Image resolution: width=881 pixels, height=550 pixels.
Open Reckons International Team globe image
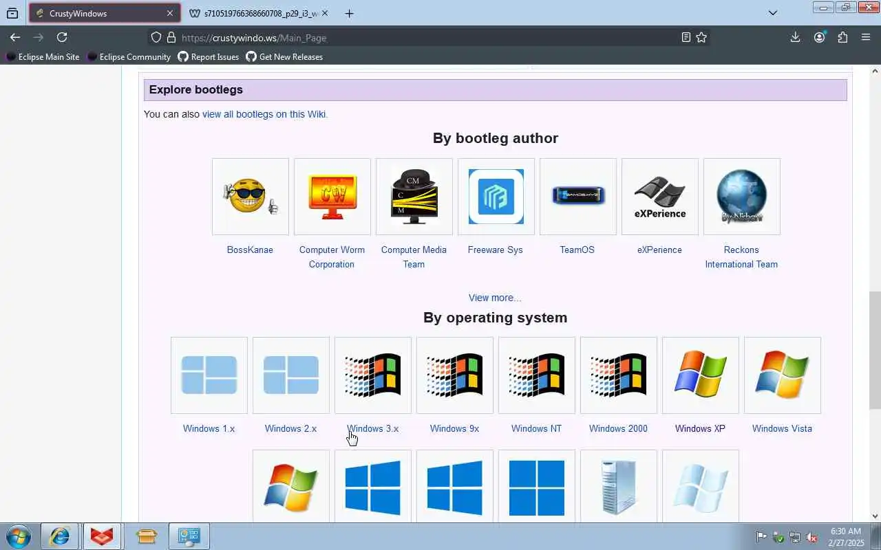[x=741, y=197]
